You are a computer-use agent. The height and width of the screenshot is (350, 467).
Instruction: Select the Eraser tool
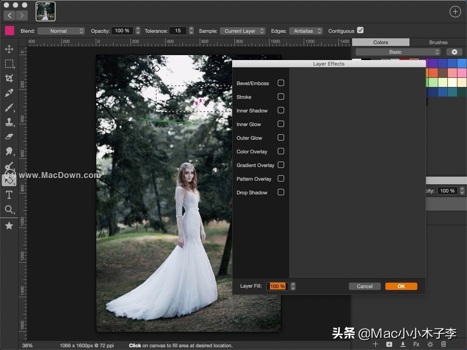tap(9, 137)
